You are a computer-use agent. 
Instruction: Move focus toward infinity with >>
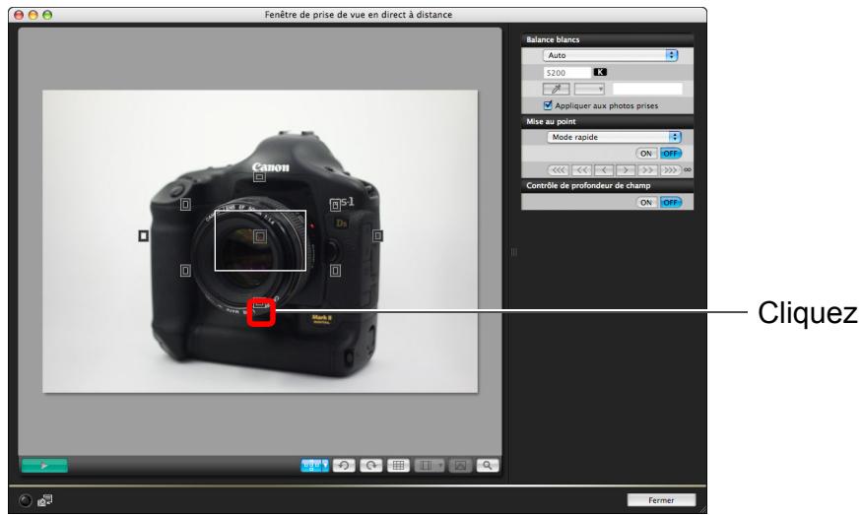647,170
